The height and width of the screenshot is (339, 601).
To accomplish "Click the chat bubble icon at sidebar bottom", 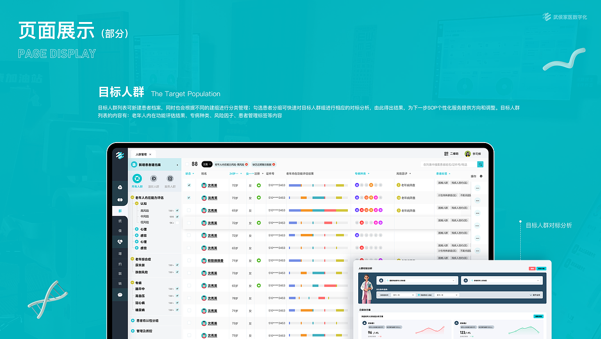I will 120,294.
